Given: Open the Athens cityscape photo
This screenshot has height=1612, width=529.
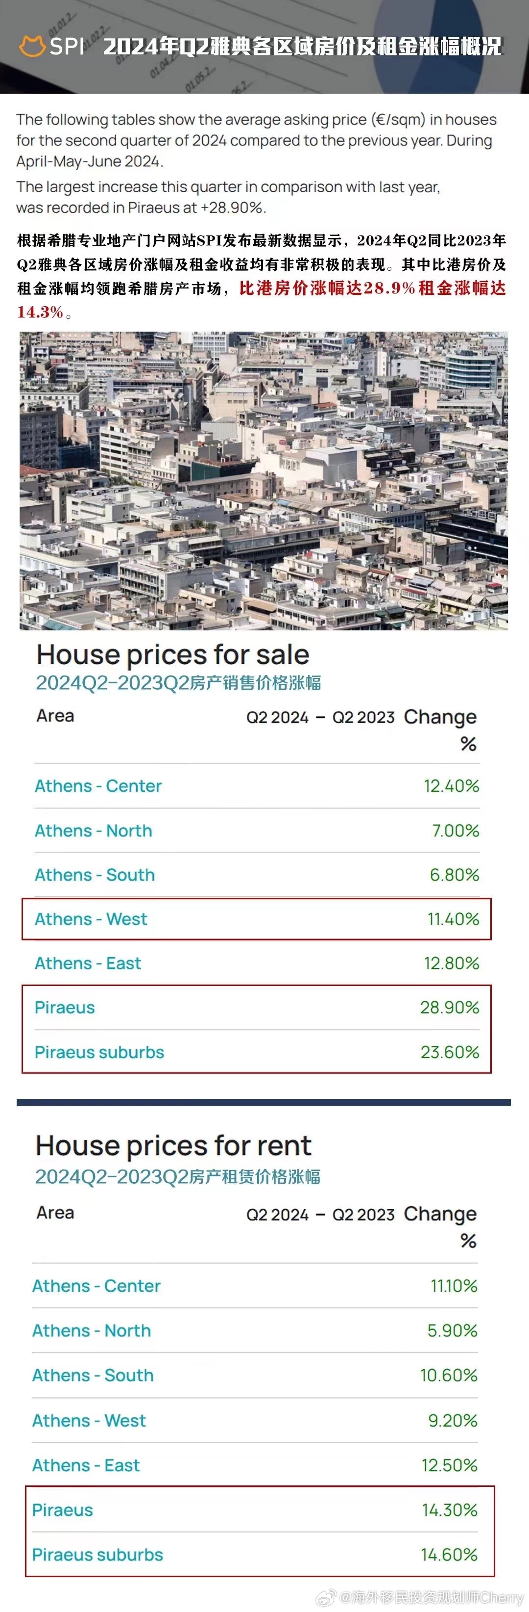Looking at the screenshot, I should [x=264, y=480].
